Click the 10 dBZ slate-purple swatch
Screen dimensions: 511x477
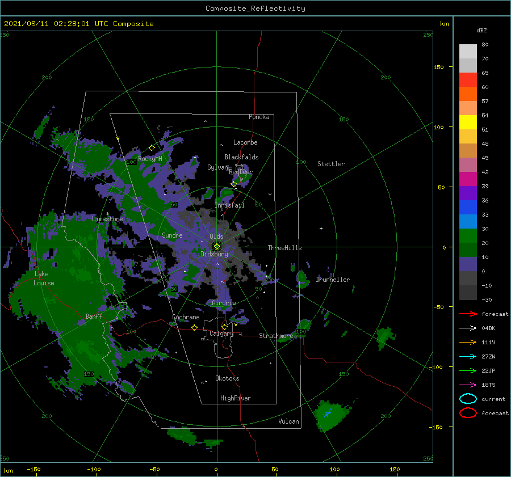(x=468, y=264)
